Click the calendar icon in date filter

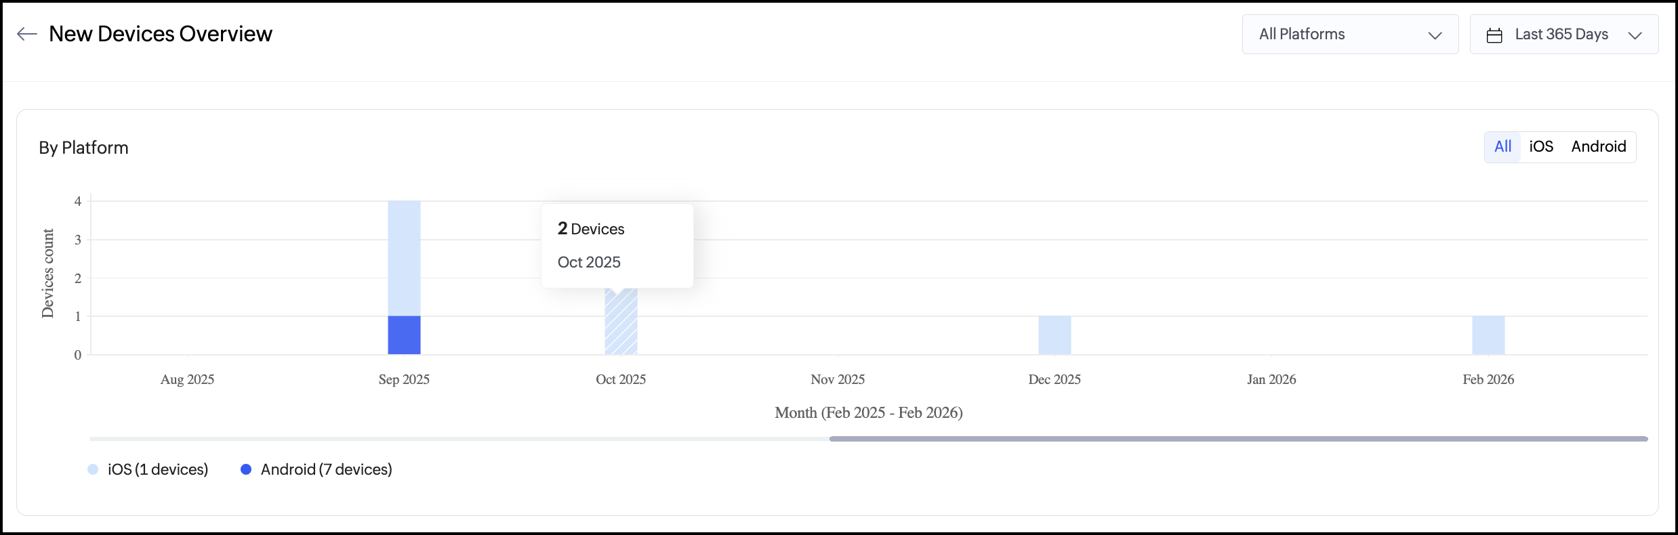click(x=1494, y=35)
